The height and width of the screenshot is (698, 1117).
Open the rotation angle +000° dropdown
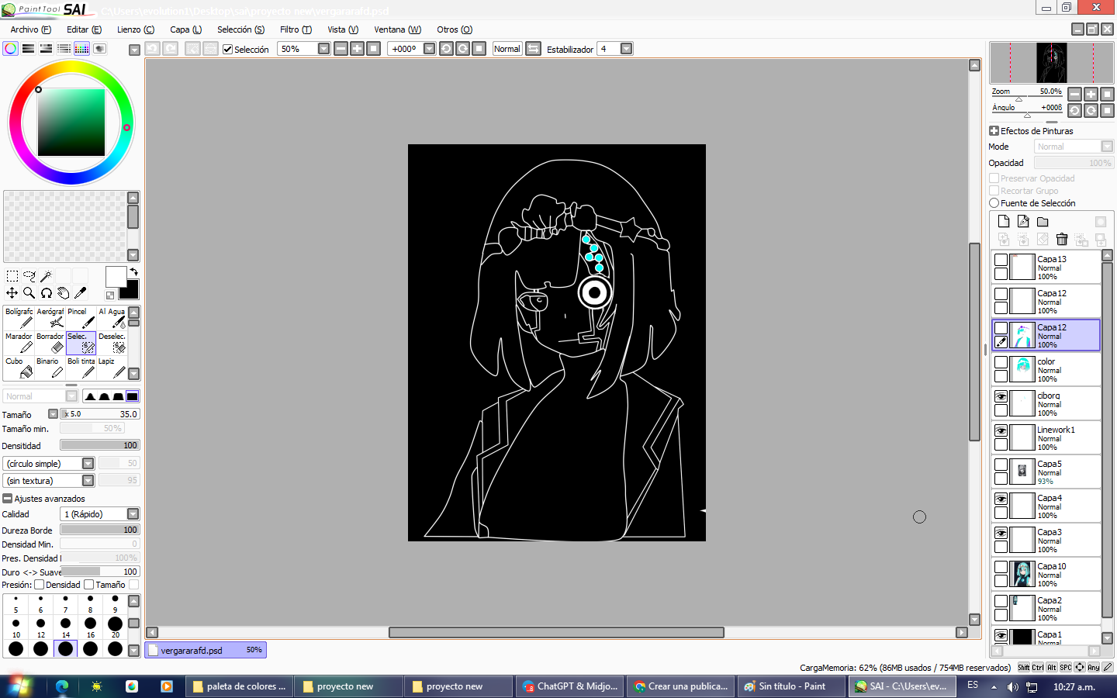tap(429, 49)
